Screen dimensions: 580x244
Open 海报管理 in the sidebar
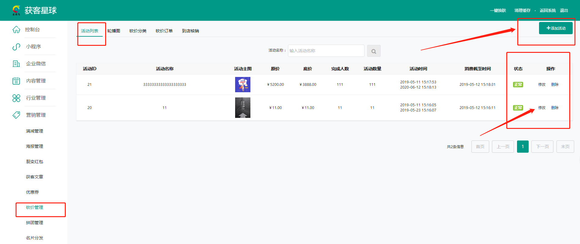[x=35, y=146]
